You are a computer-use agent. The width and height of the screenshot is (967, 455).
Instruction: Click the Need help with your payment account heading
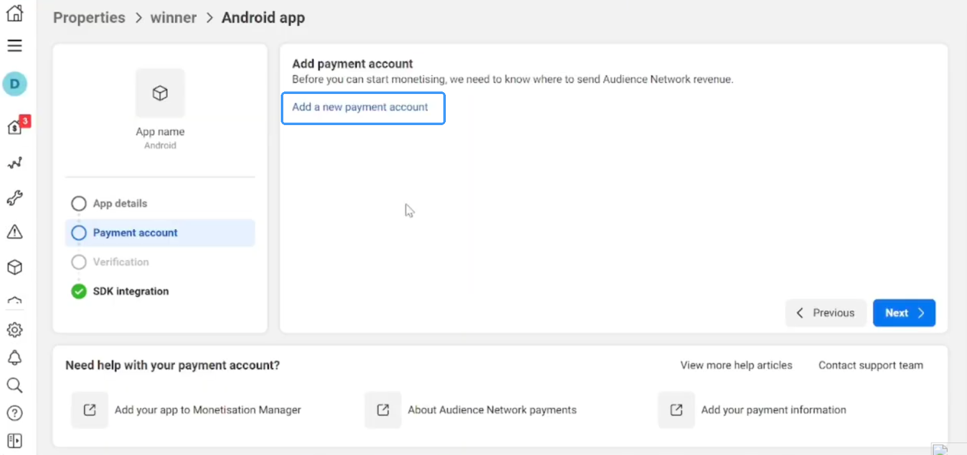tap(172, 365)
